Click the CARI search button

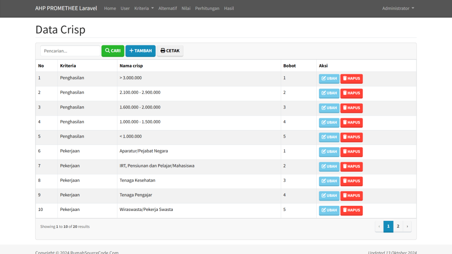tap(113, 51)
